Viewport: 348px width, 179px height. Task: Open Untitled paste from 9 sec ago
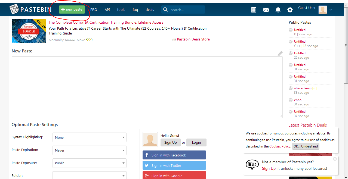pyautogui.click(x=300, y=30)
